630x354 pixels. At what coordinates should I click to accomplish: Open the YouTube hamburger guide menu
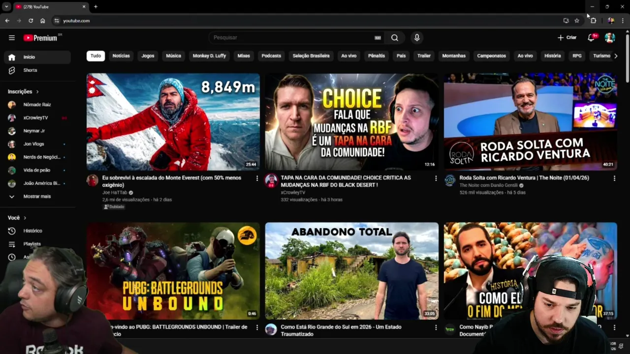coord(12,38)
